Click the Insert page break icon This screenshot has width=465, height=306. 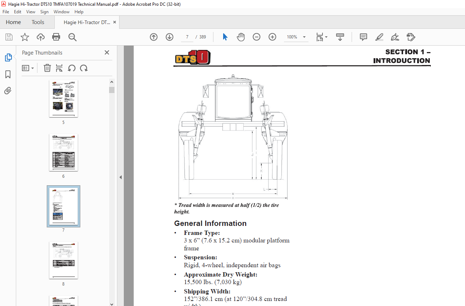click(x=59, y=68)
